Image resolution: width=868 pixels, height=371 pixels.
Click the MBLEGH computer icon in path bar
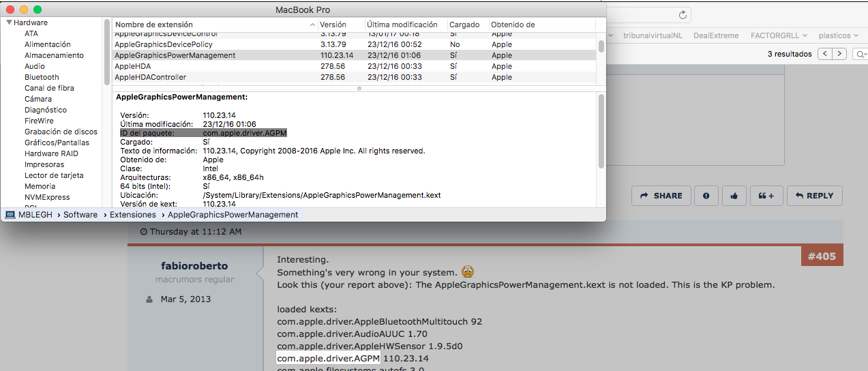click(10, 214)
